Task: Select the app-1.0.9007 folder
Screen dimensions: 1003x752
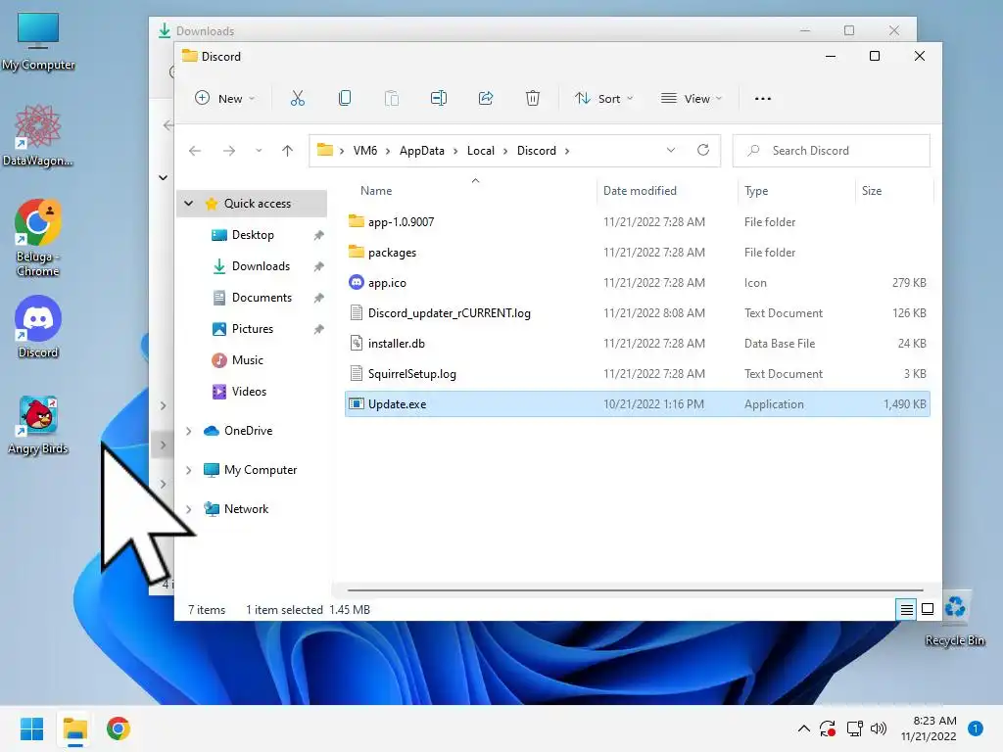Action: click(x=637, y=222)
